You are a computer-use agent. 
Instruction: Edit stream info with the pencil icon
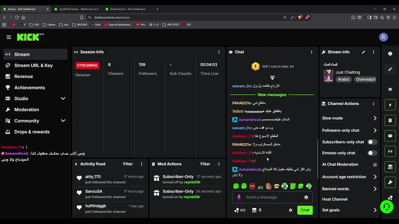363,52
